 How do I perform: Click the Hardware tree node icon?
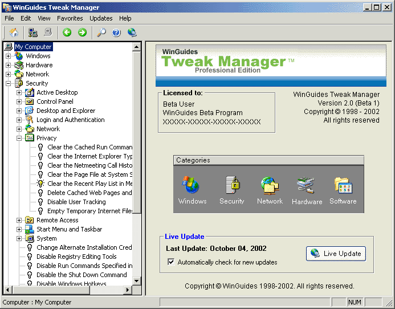point(19,65)
